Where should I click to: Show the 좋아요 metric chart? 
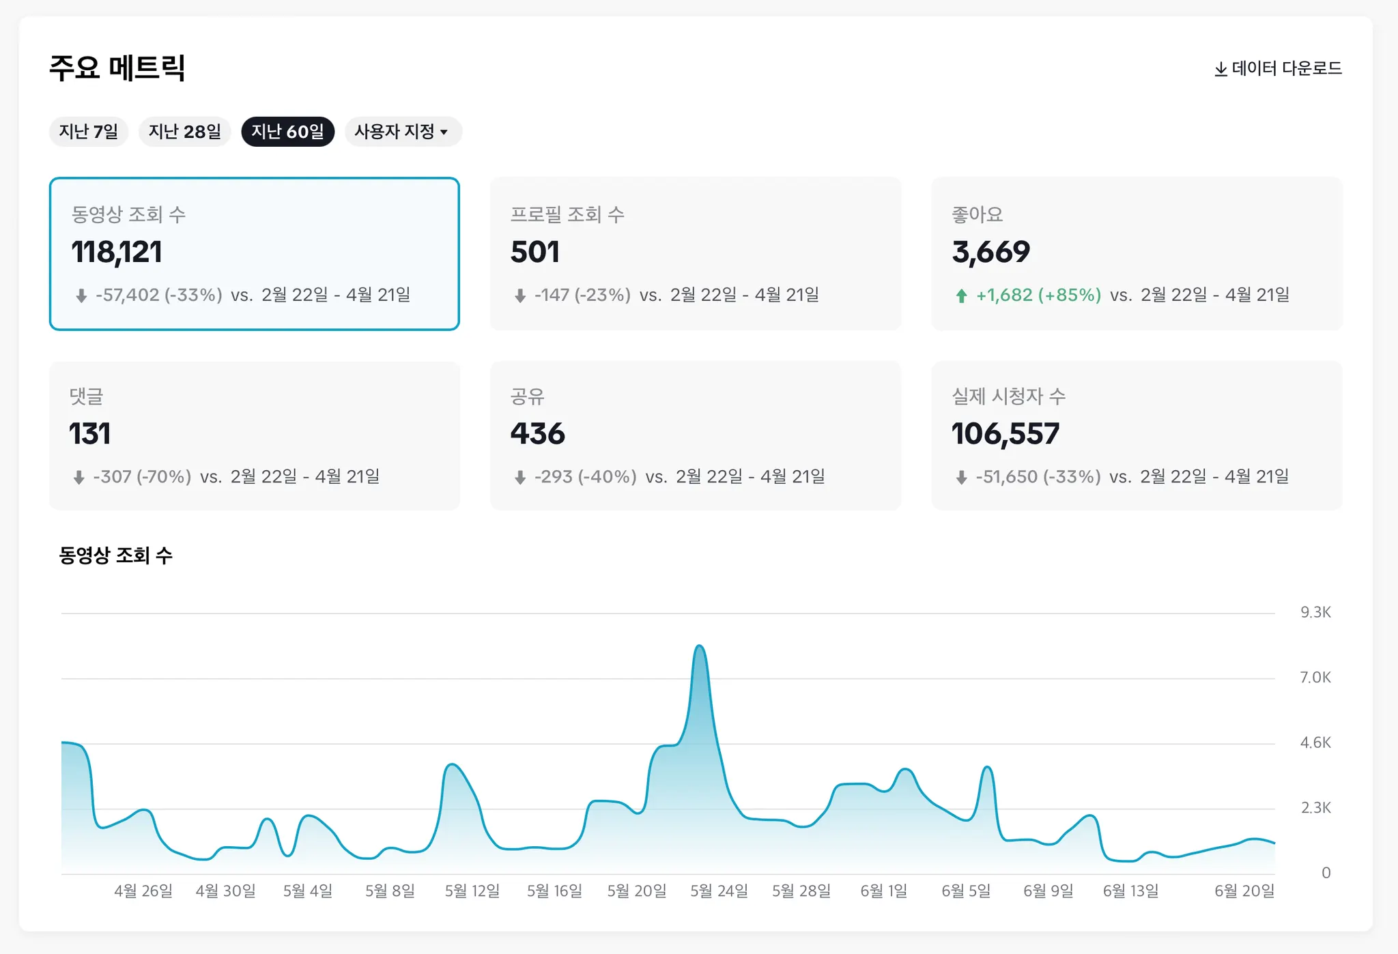click(x=1136, y=253)
